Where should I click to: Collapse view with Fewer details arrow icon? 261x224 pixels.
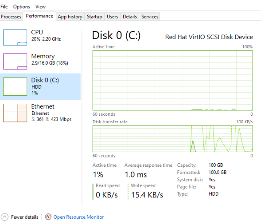coord(4,217)
